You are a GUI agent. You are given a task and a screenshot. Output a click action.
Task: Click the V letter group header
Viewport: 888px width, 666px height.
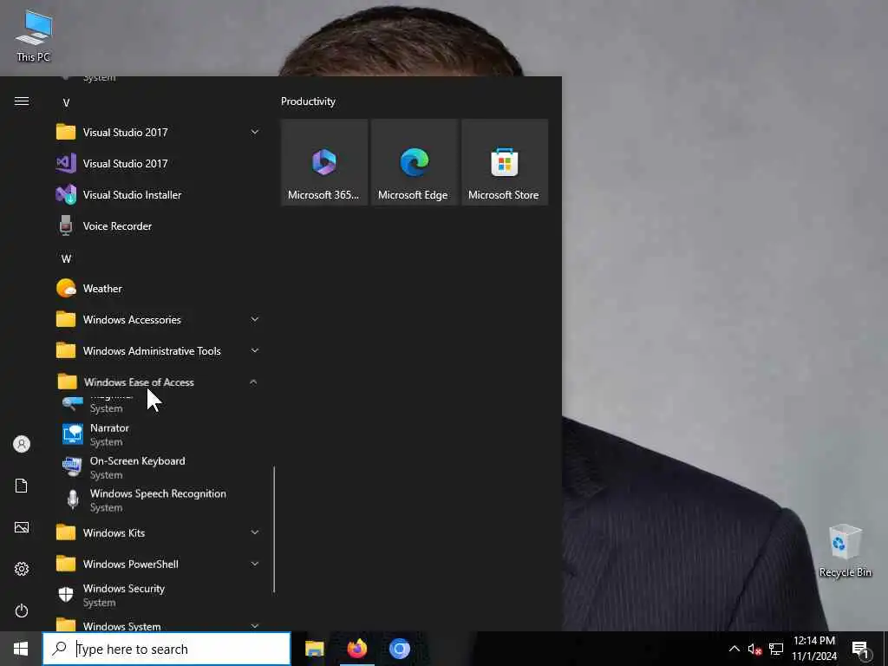coord(66,102)
